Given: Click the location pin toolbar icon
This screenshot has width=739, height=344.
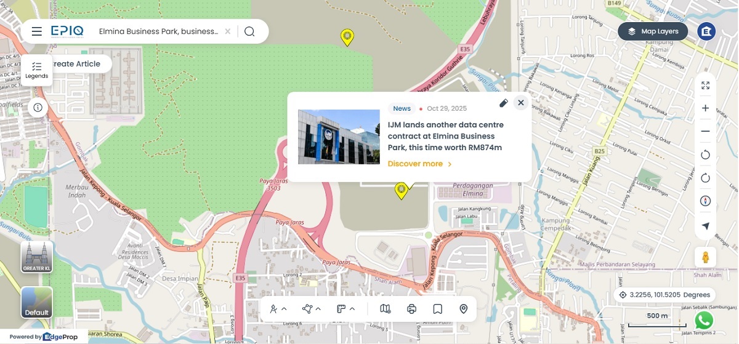Looking at the screenshot, I should coord(464,309).
